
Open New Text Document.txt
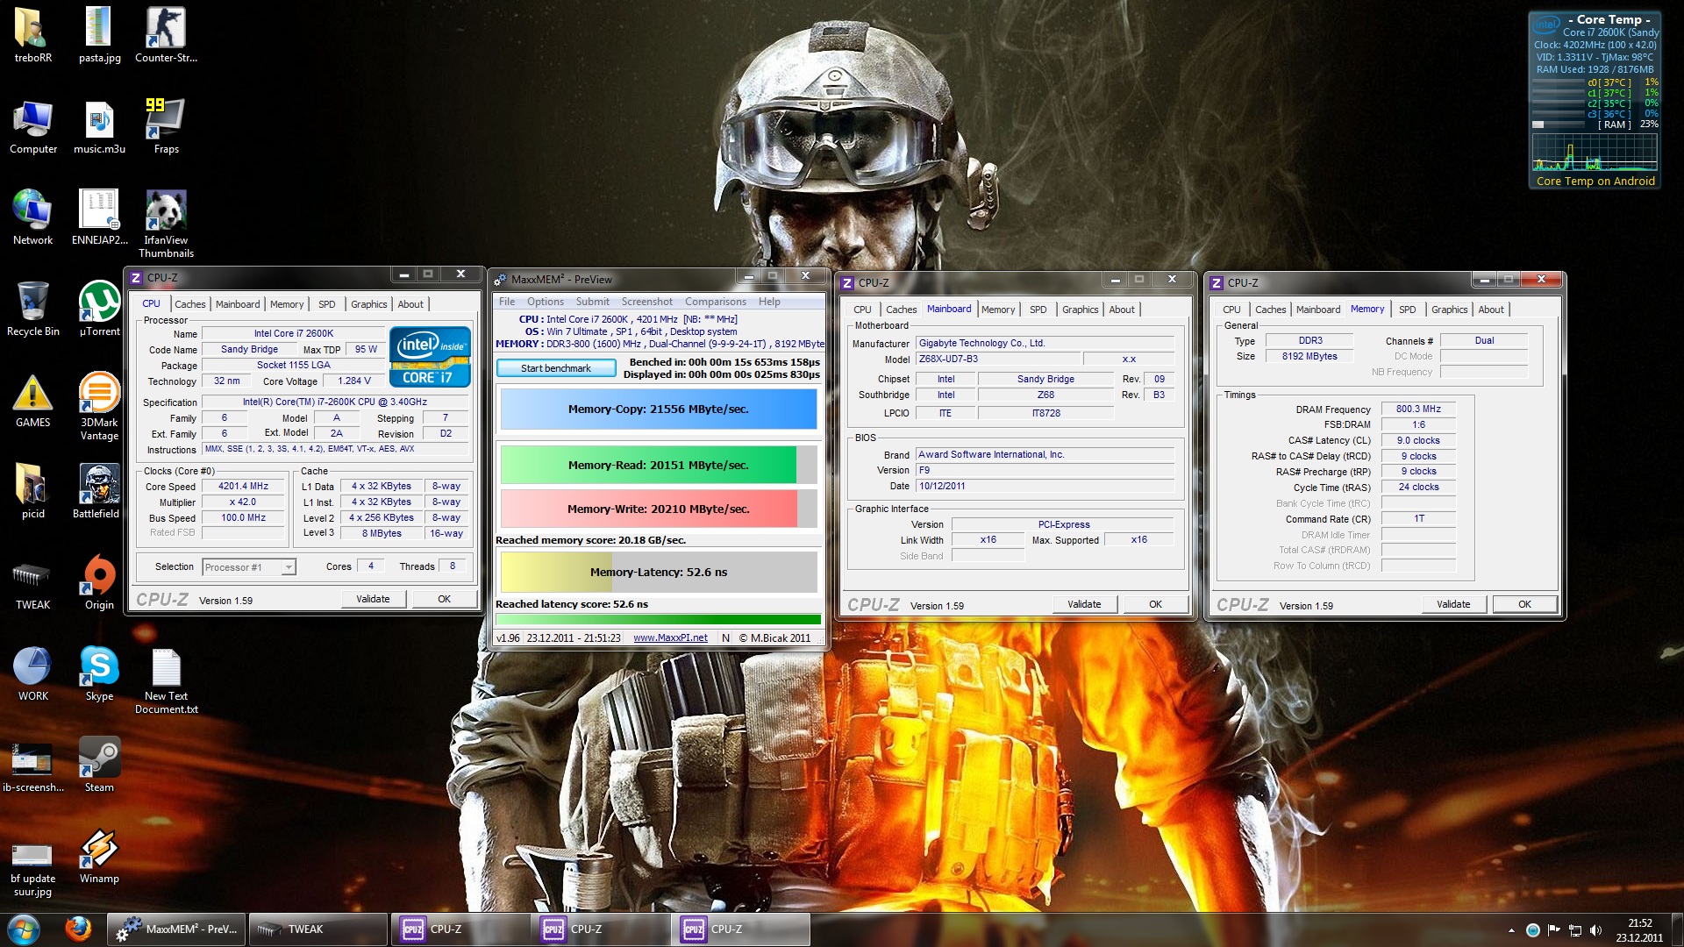point(166,680)
